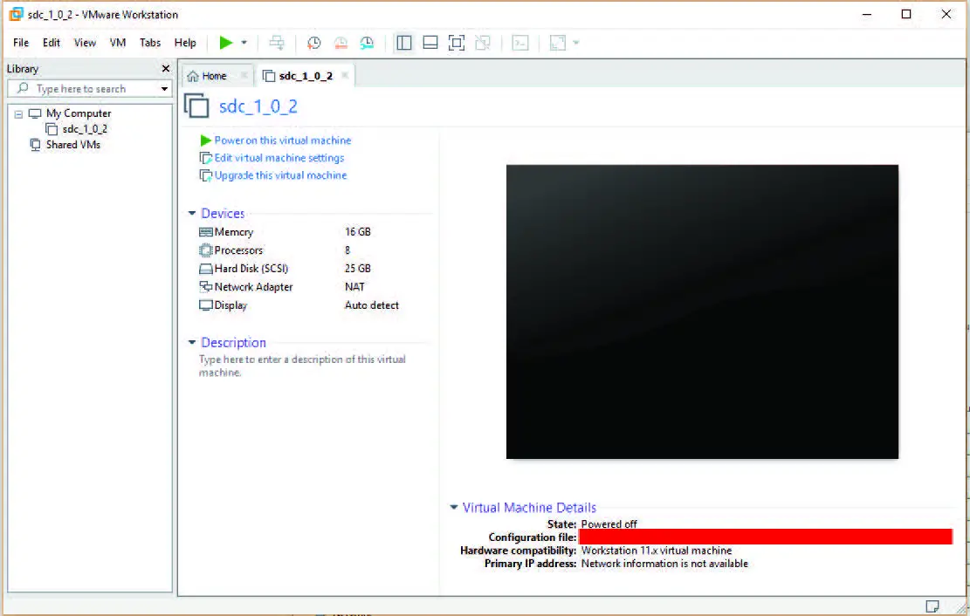Close the Library panel
The width and height of the screenshot is (970, 616).
166,69
